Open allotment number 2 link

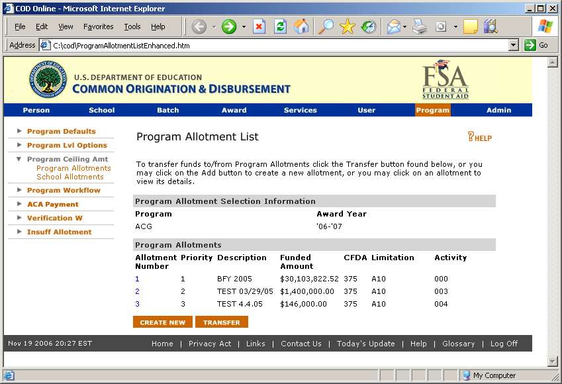point(137,291)
